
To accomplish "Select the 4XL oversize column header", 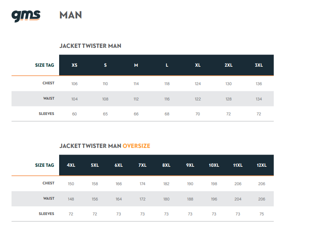I will tap(71, 165).
